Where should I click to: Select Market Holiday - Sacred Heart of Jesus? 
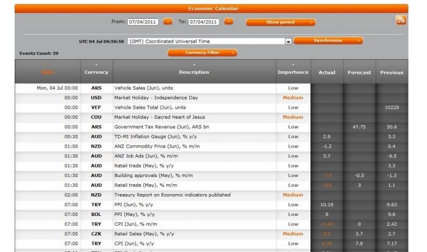212,117
